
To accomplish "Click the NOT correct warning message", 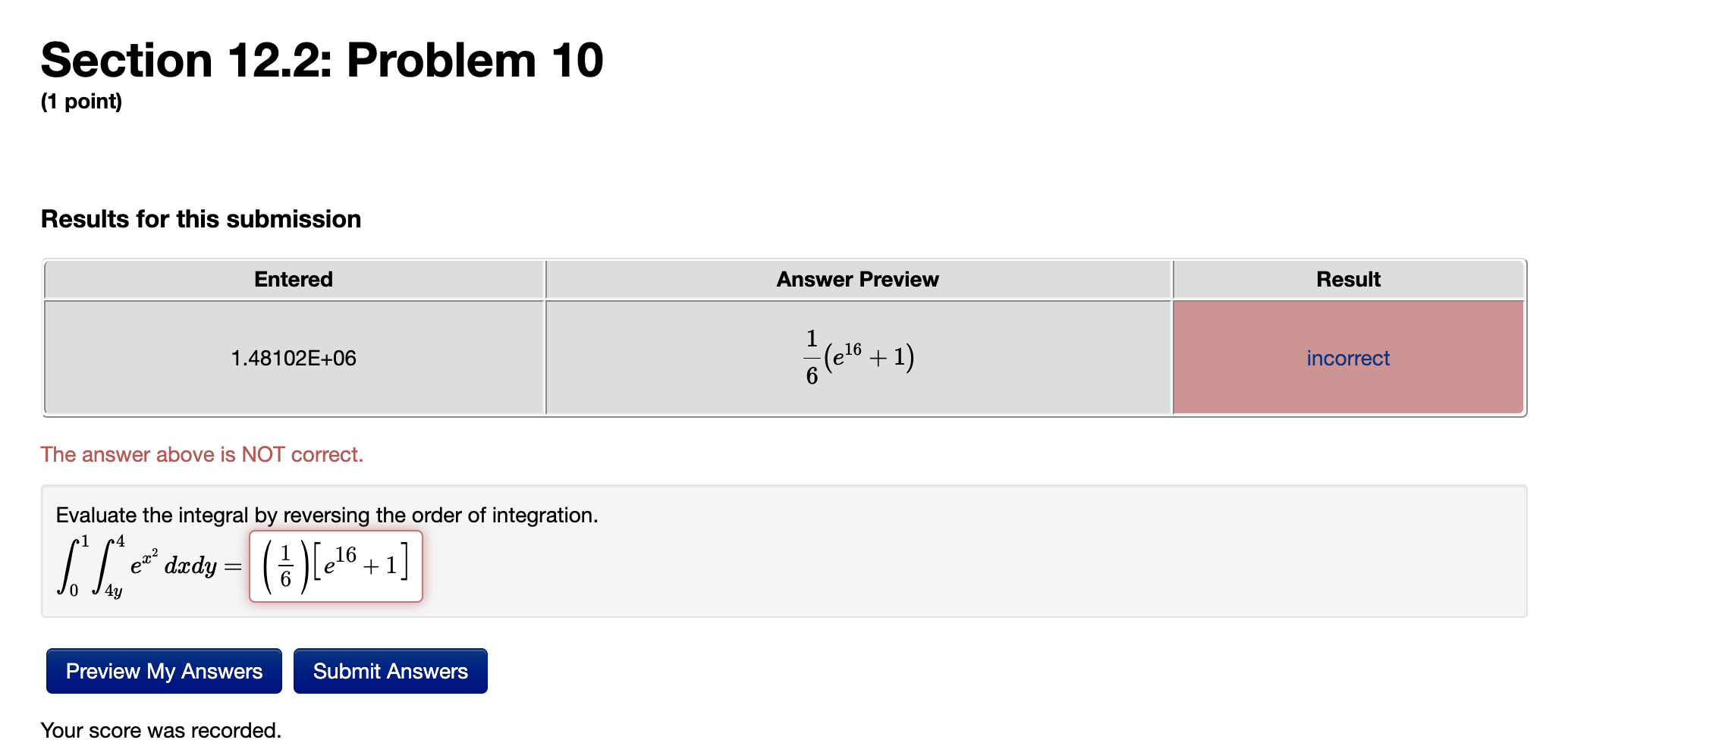I will tap(202, 454).
